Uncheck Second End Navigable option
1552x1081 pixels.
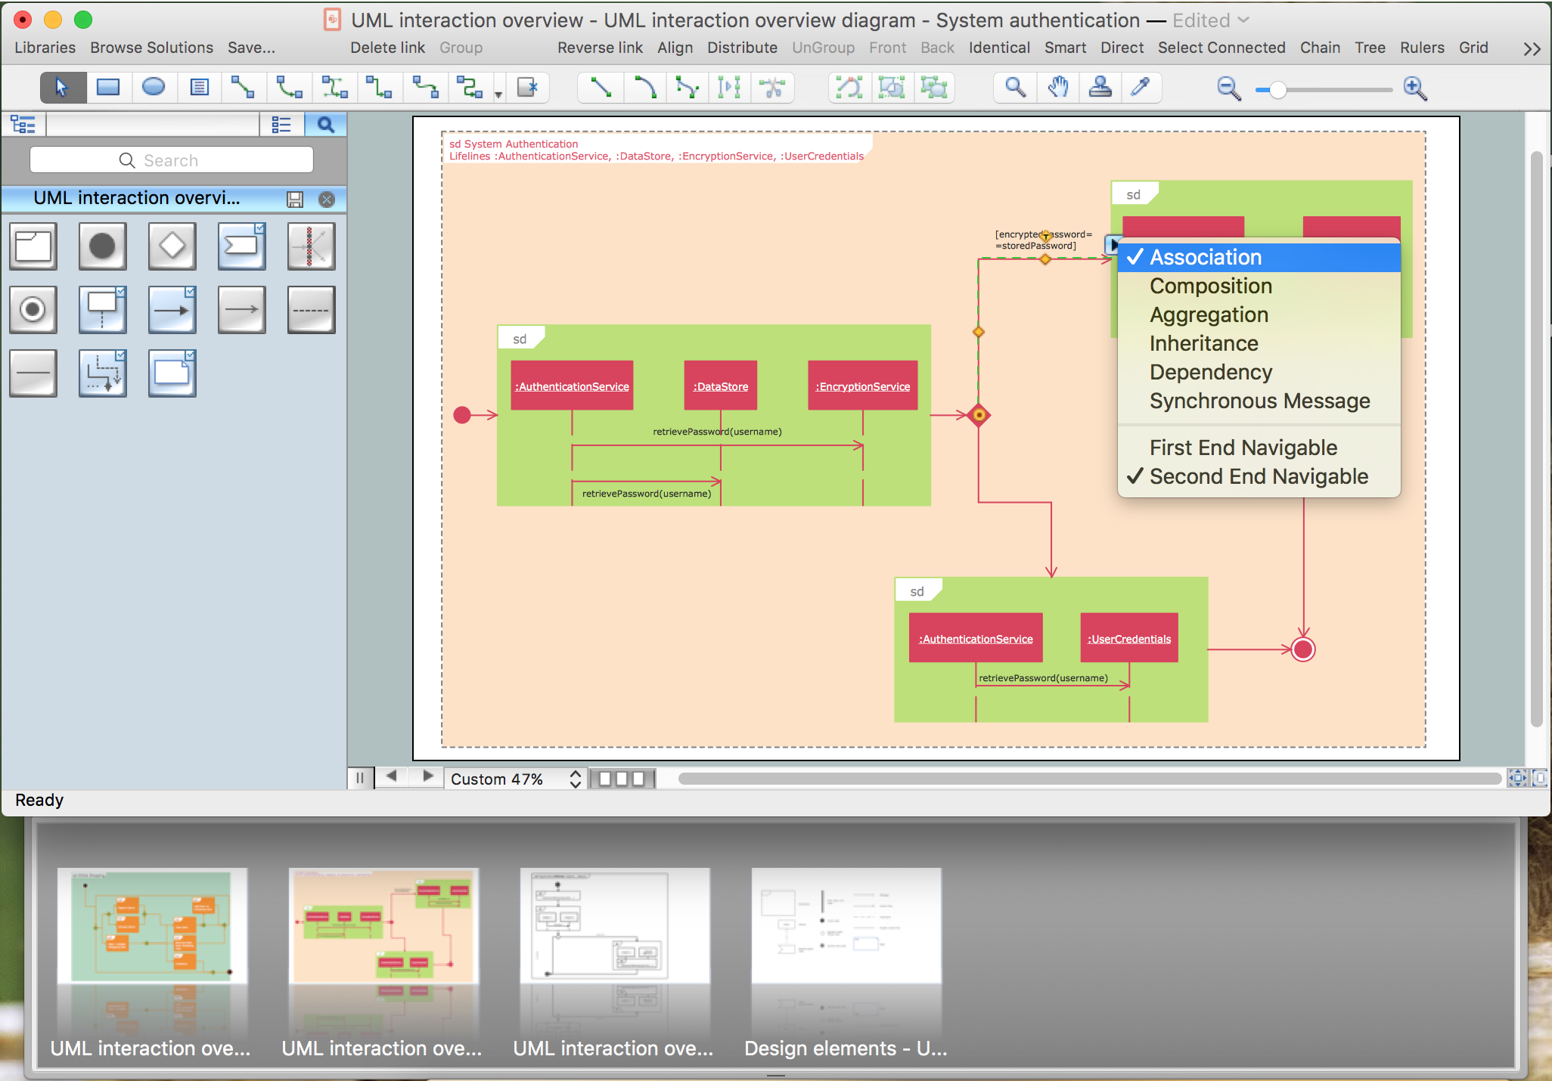(x=1259, y=476)
